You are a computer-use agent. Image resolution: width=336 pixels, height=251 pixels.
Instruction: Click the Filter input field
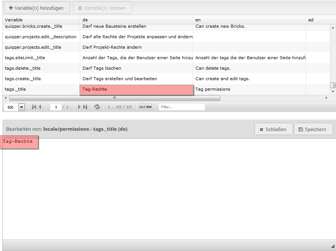pos(181,107)
